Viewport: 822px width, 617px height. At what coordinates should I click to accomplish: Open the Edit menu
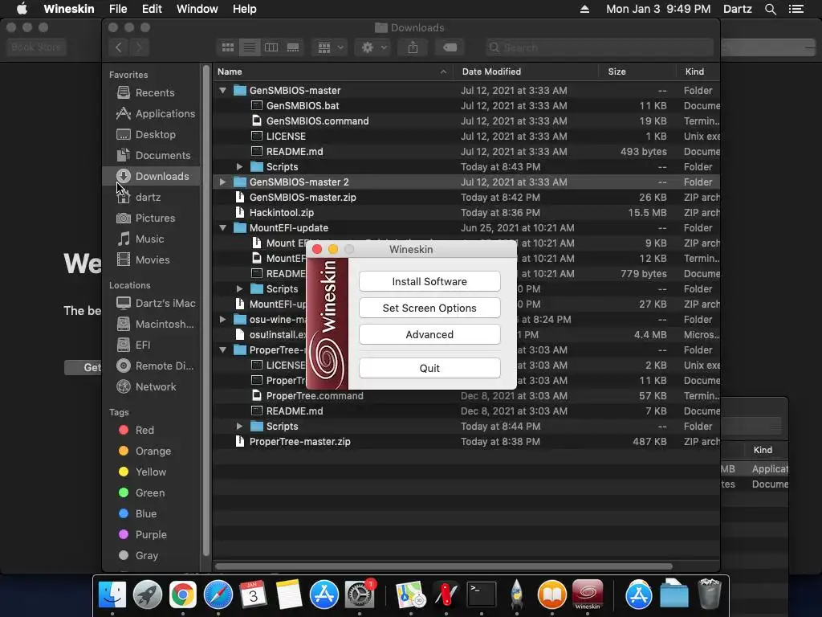click(x=152, y=9)
